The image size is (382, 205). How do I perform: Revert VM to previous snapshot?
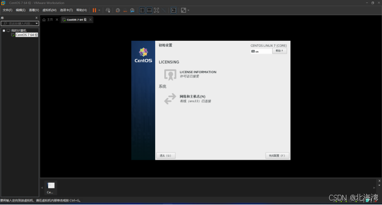125,10
